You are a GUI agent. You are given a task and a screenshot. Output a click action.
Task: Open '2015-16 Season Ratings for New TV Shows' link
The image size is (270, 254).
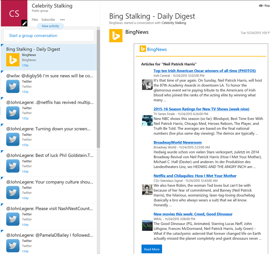[x=201, y=109]
